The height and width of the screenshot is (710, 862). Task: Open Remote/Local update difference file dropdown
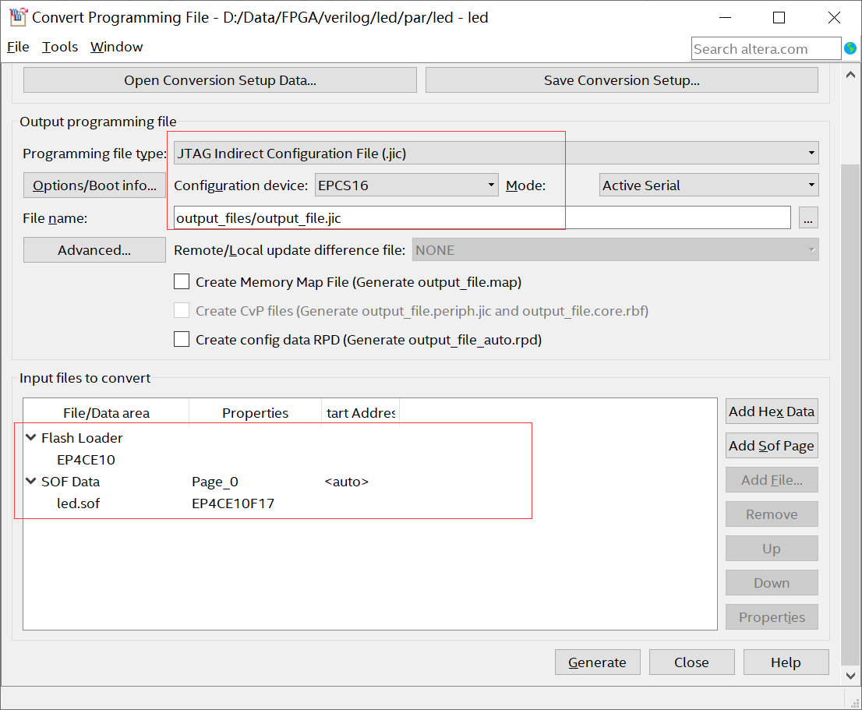(x=615, y=250)
